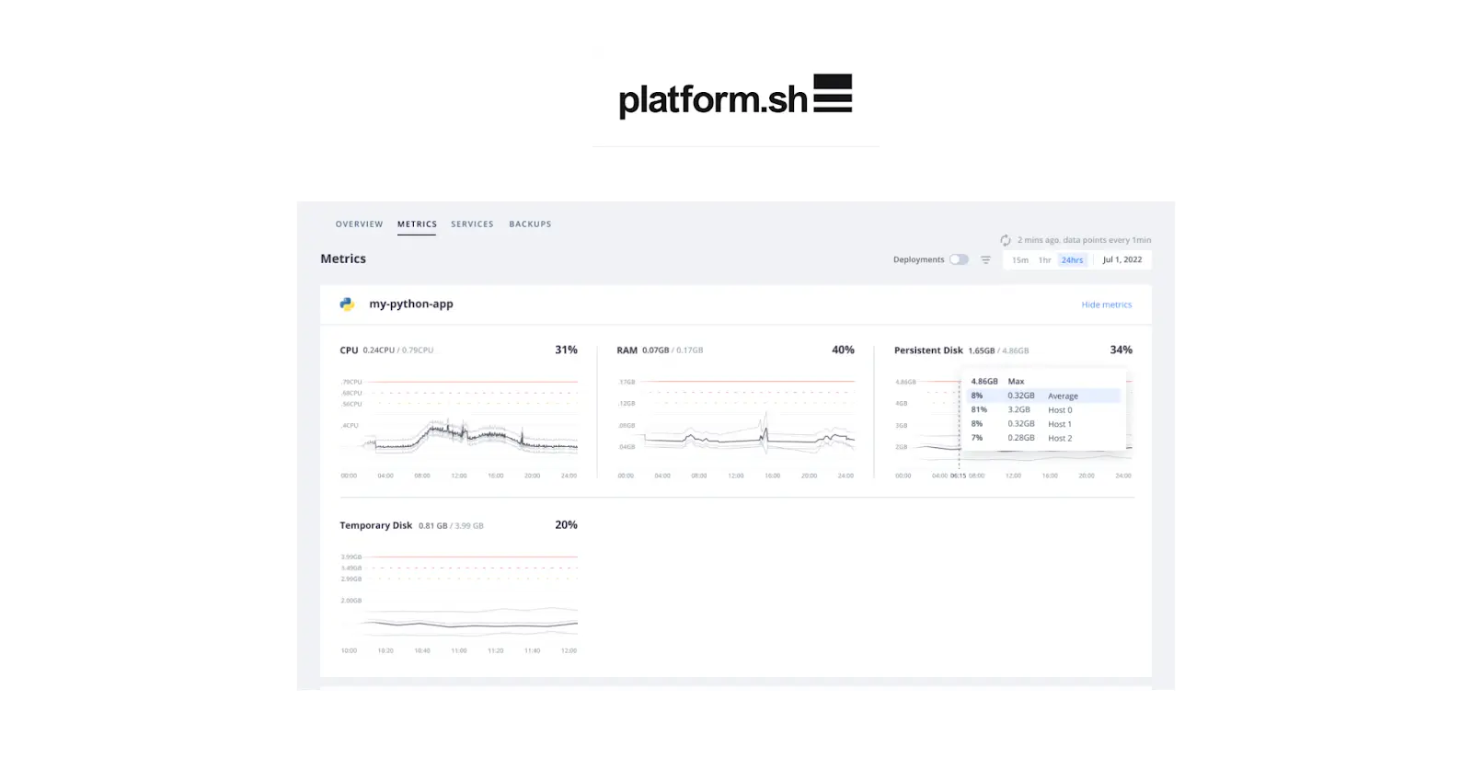Click the Persistent Disk chart title
This screenshot has width=1472, height=769.
pos(928,350)
